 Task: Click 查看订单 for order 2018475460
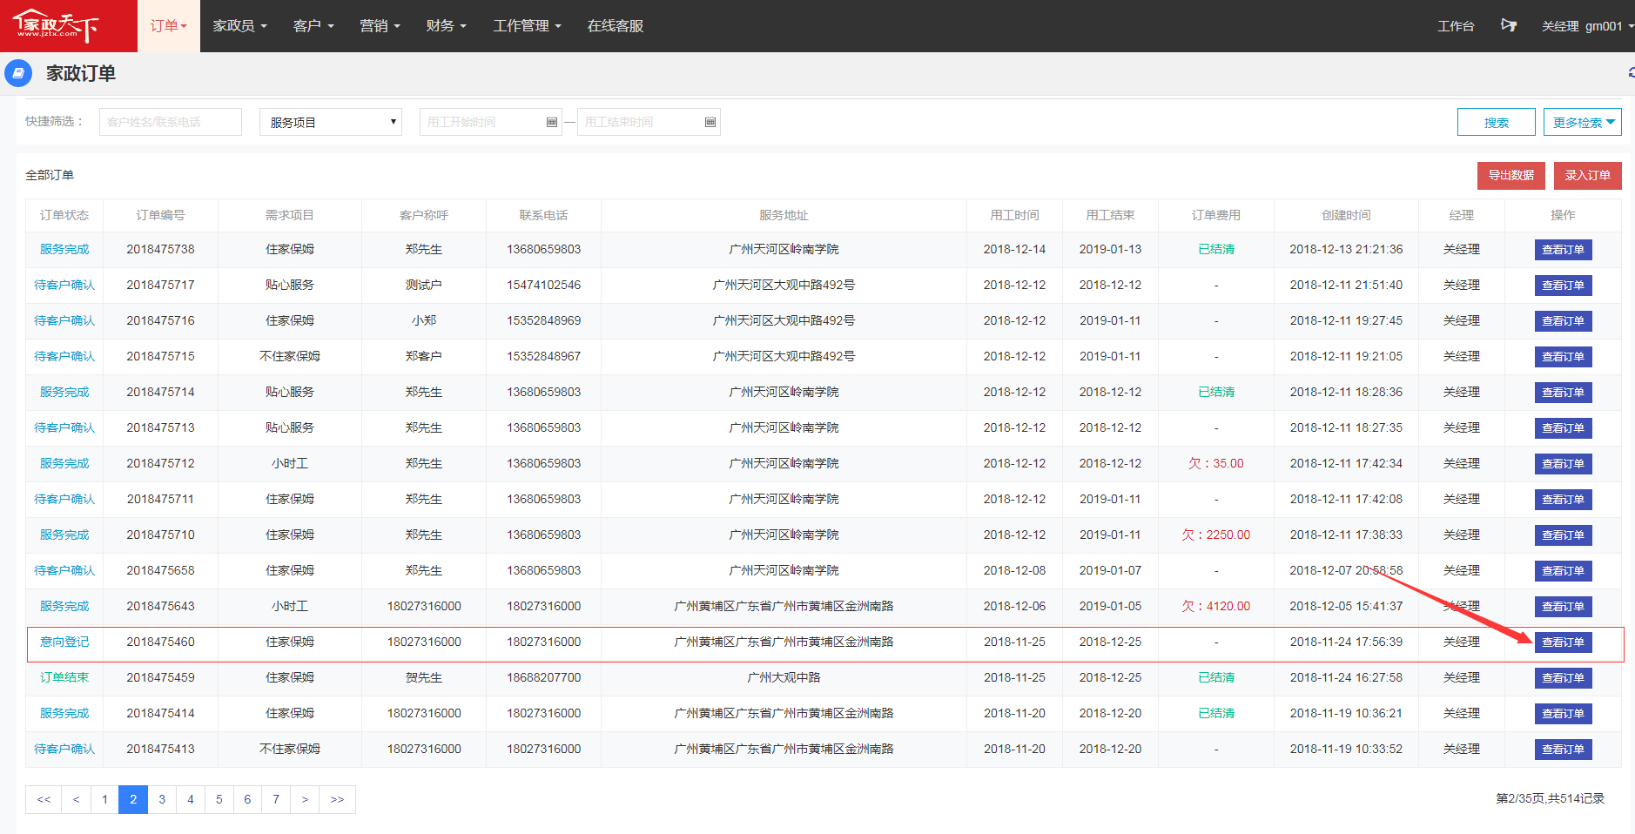pos(1564,642)
